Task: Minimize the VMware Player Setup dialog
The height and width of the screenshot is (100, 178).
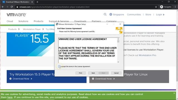Action: coord(107,24)
